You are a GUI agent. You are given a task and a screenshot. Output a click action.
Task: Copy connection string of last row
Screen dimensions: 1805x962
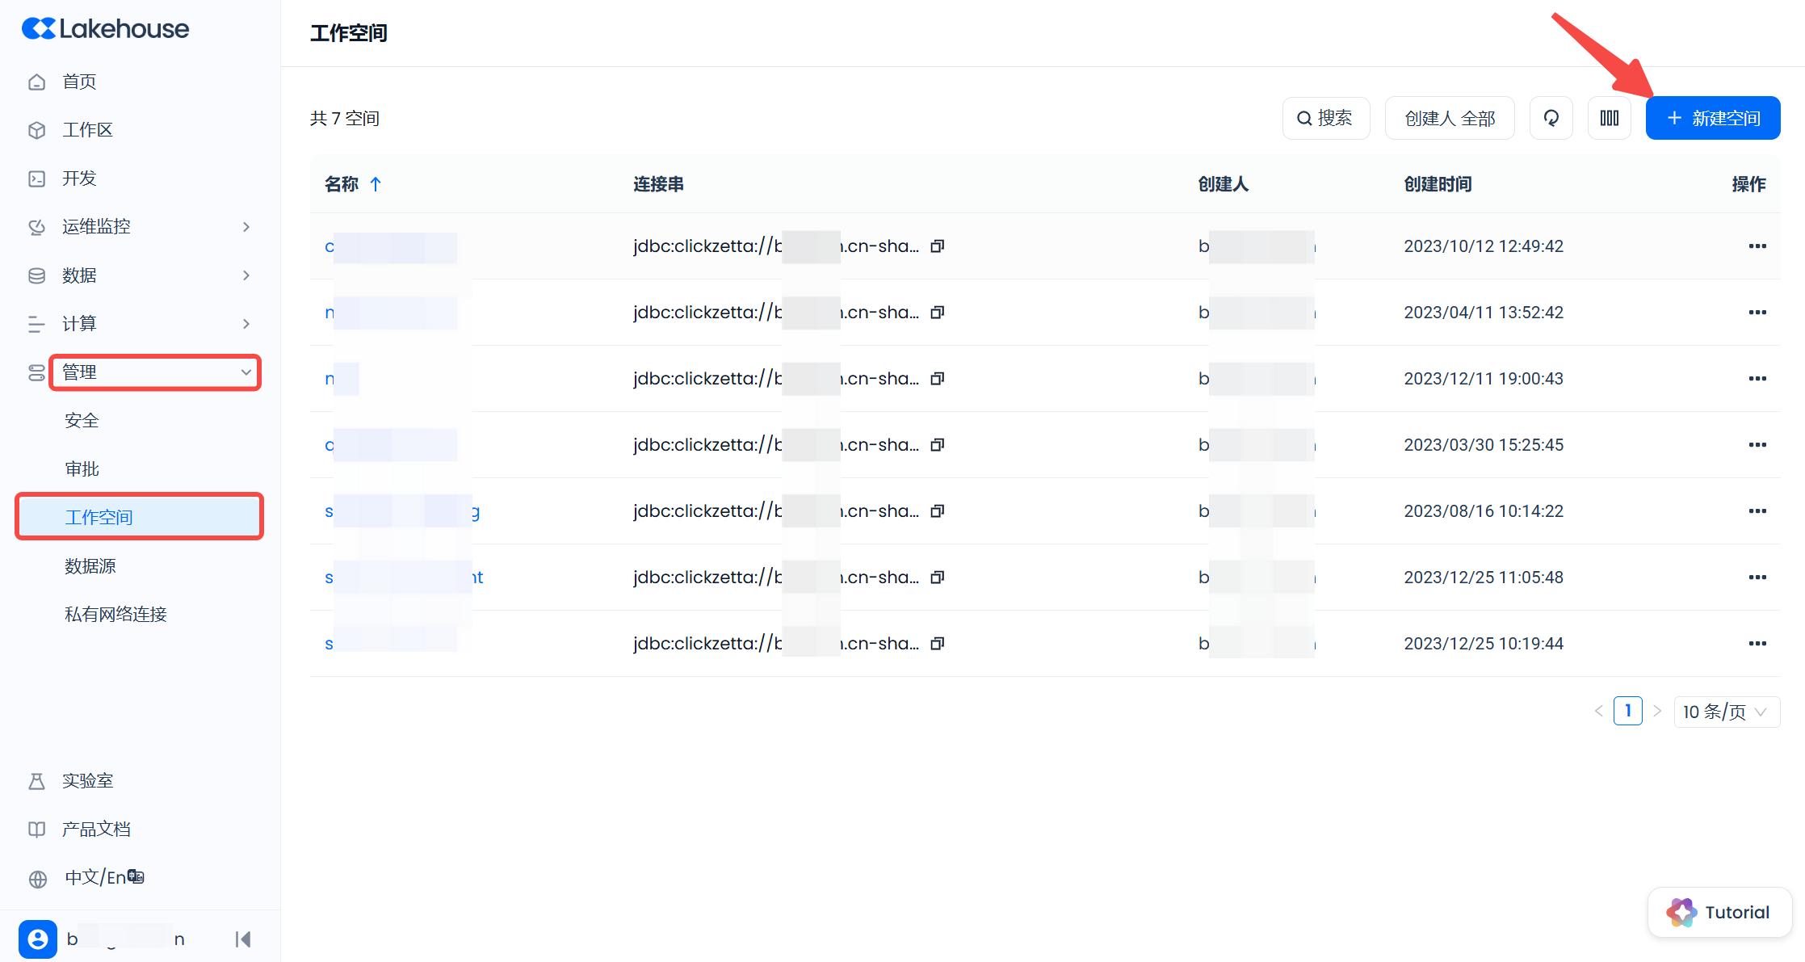[937, 643]
